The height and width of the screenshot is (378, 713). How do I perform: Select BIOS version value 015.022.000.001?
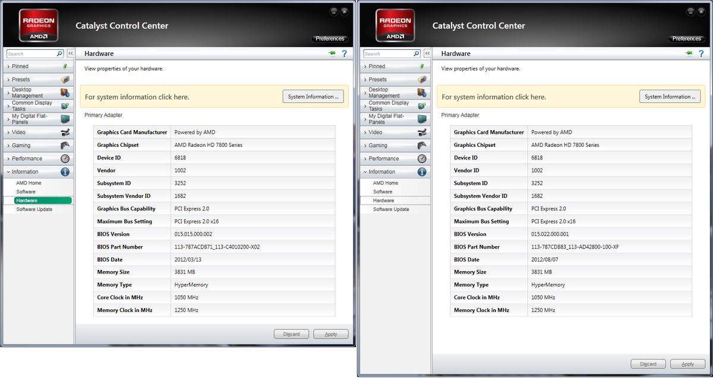[x=550, y=234]
